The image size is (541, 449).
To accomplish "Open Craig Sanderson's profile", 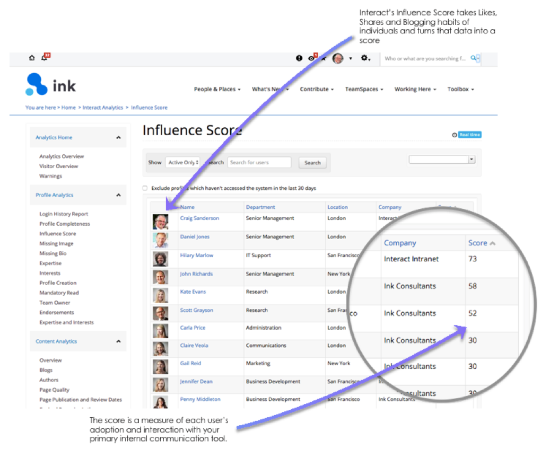I will click(x=199, y=218).
